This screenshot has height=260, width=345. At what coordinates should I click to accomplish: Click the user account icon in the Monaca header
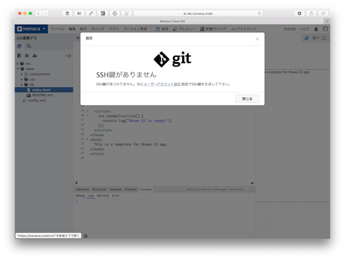325,29
